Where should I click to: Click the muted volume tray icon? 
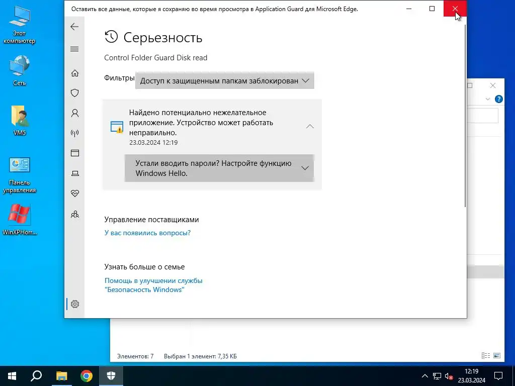pyautogui.click(x=449, y=376)
